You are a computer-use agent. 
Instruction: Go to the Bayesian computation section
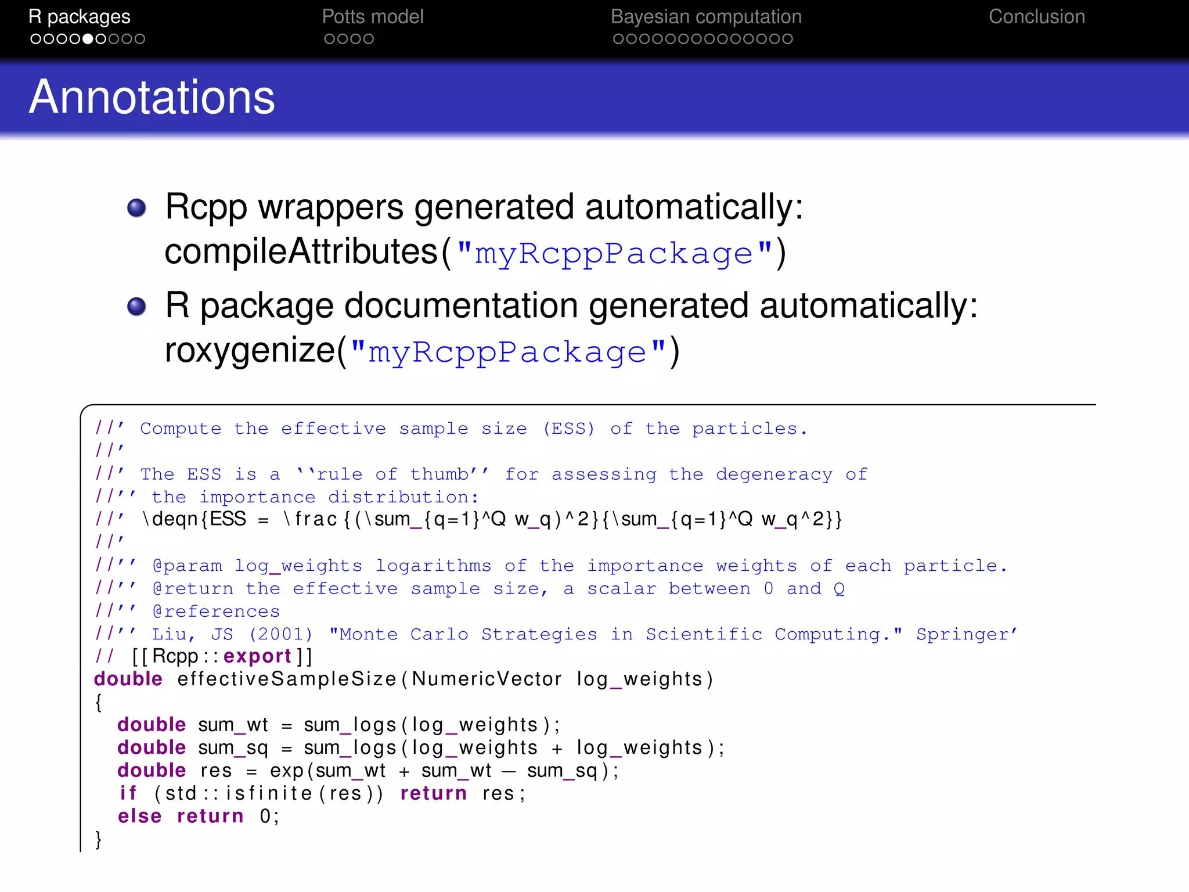[706, 17]
